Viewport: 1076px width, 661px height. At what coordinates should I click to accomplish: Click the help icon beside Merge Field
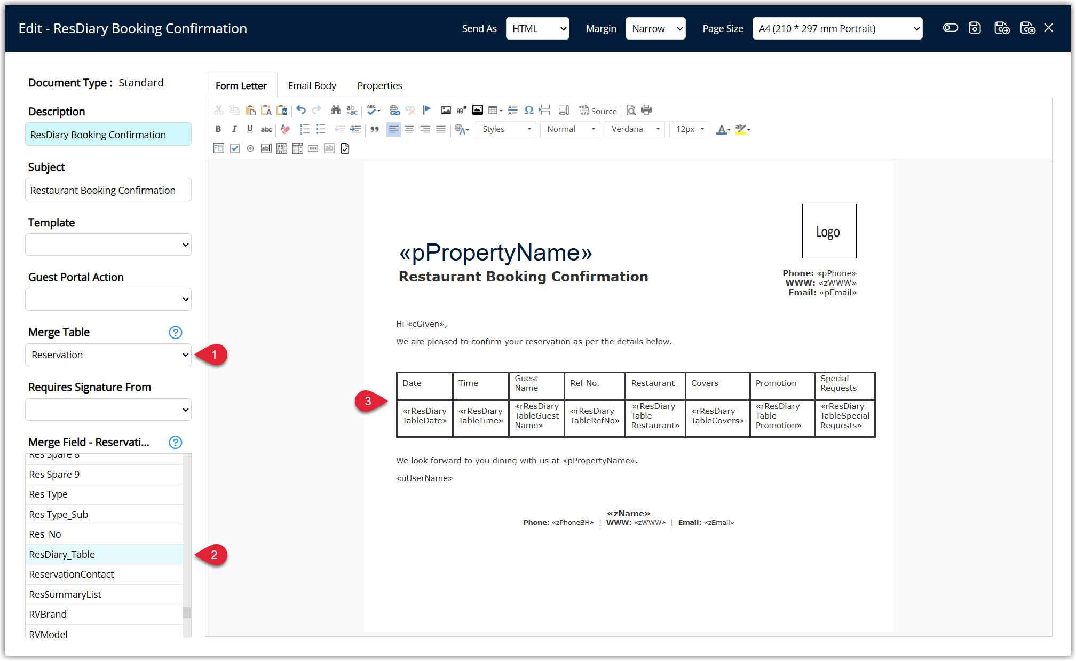(x=176, y=443)
